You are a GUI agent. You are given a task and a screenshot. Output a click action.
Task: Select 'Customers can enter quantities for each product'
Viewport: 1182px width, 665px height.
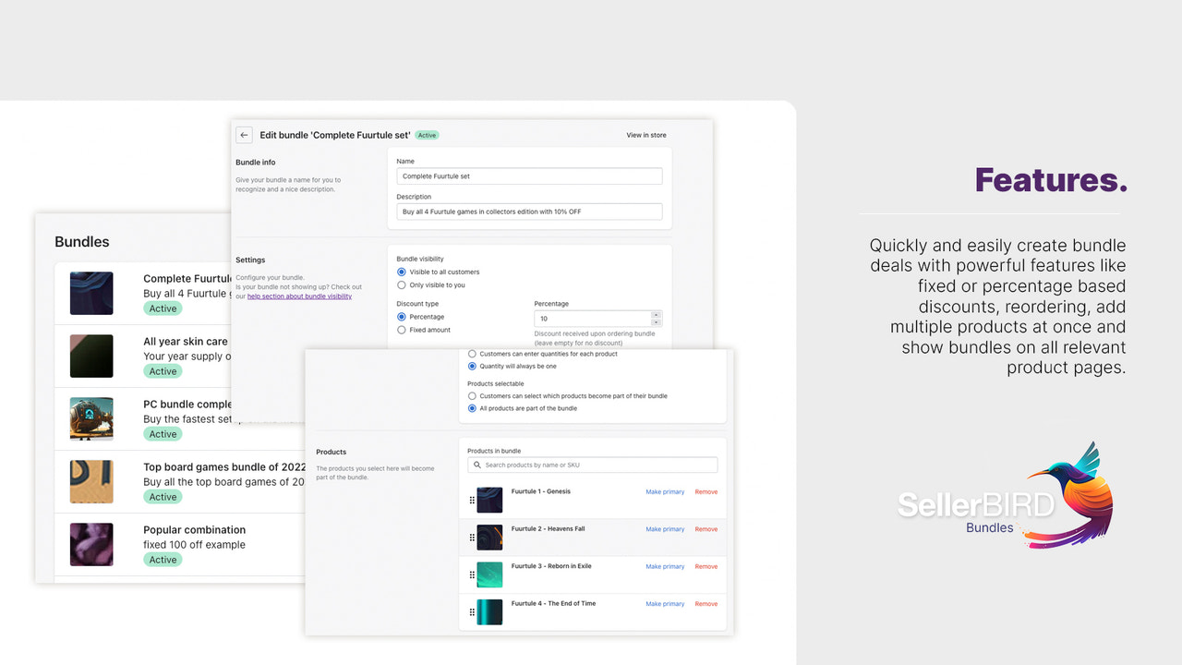[471, 354]
